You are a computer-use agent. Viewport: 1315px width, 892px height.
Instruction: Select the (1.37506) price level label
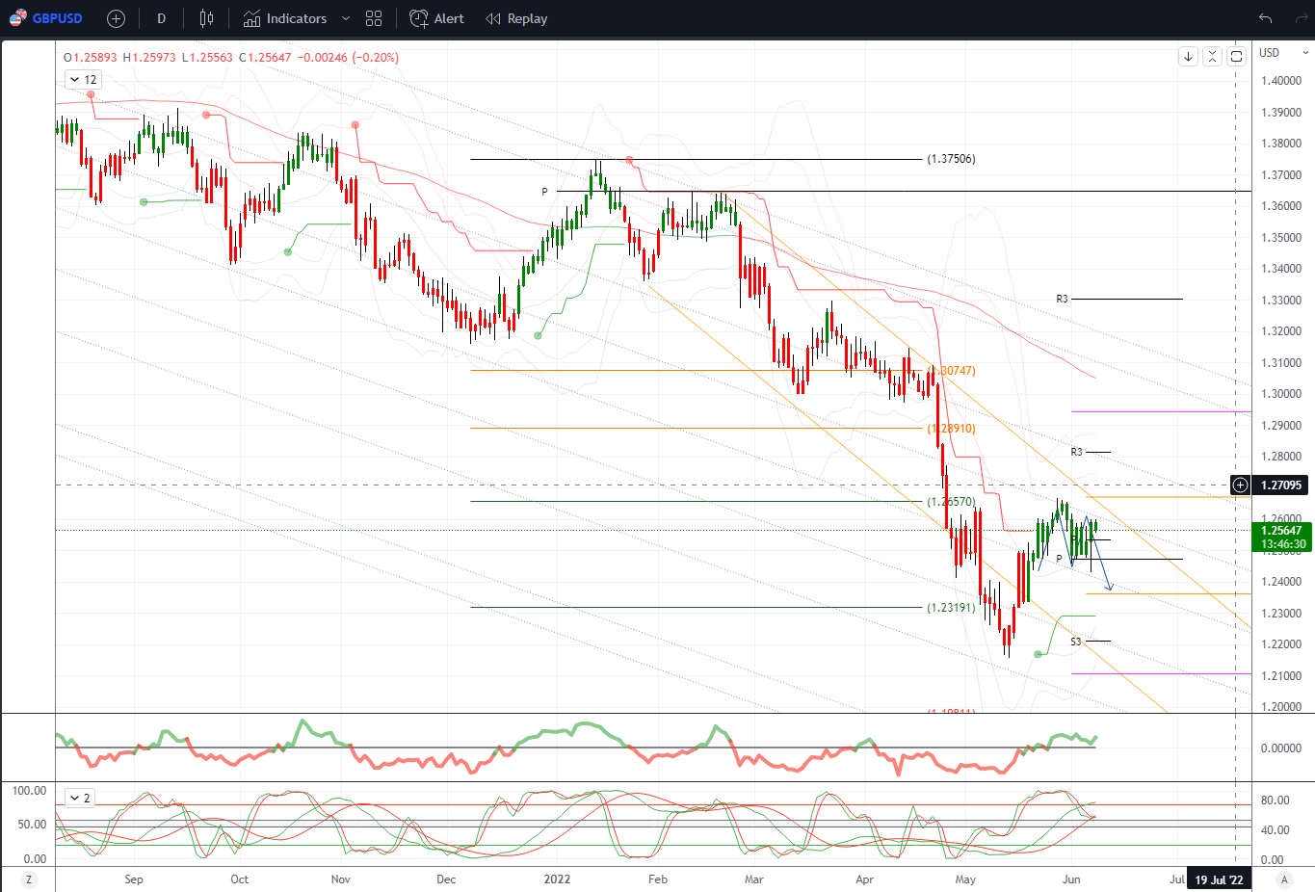(x=951, y=159)
